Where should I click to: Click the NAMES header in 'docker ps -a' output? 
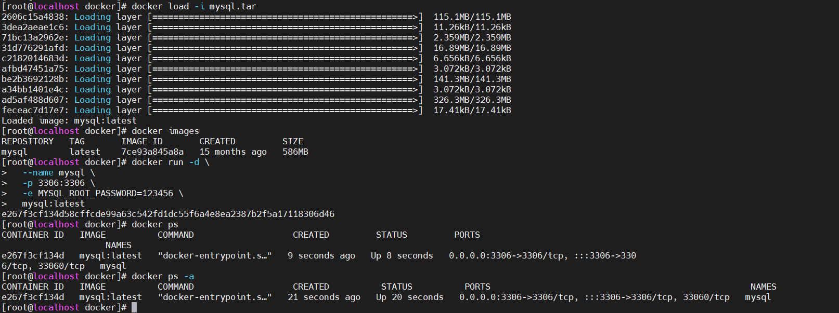(764, 287)
